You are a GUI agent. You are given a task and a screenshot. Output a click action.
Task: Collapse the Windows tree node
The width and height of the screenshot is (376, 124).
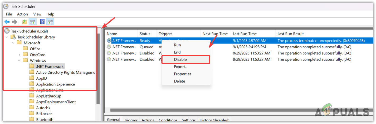pos(19,61)
